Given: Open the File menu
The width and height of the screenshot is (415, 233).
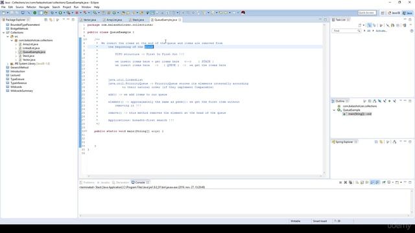Looking at the screenshot, I should point(3,7).
